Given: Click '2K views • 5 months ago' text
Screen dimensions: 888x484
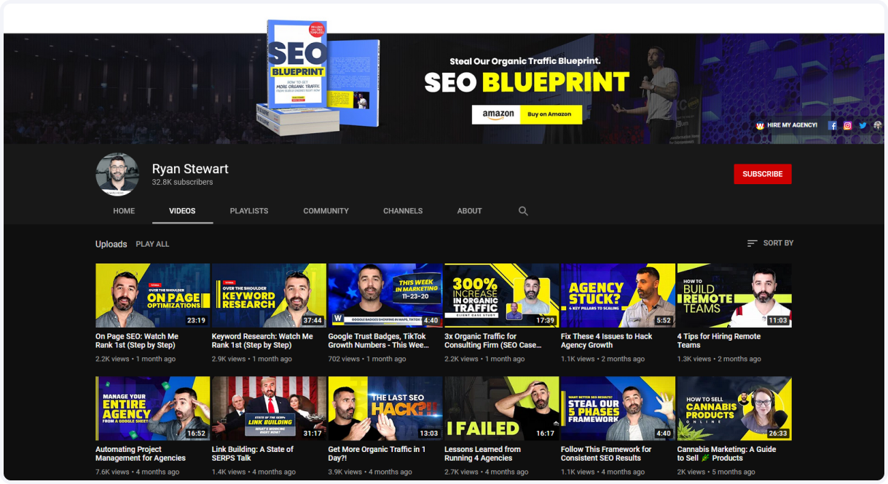Looking at the screenshot, I should point(717,472).
